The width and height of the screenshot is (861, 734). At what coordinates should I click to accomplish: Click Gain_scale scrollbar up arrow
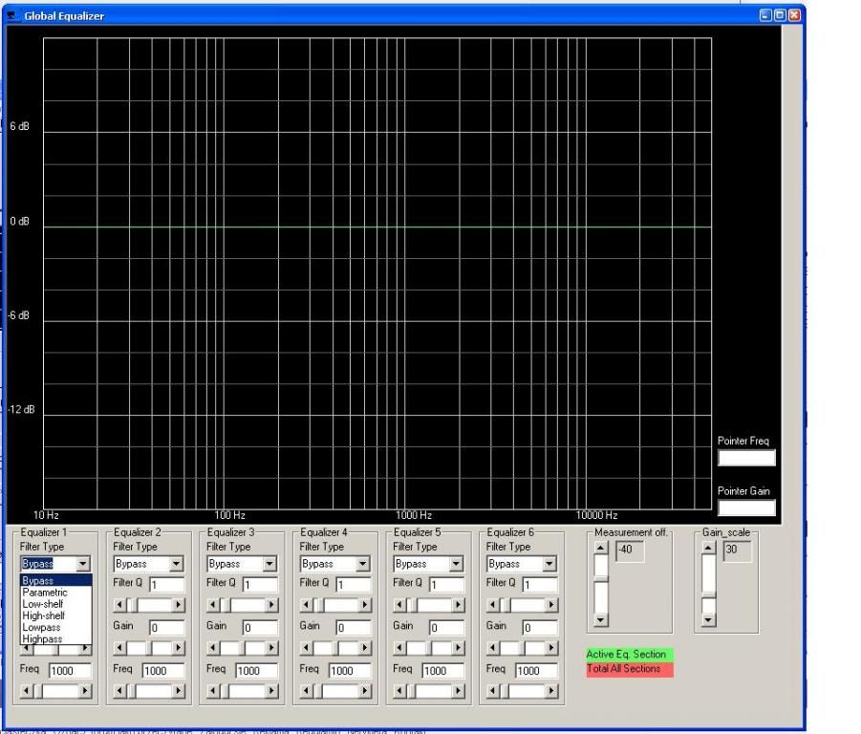(x=709, y=548)
